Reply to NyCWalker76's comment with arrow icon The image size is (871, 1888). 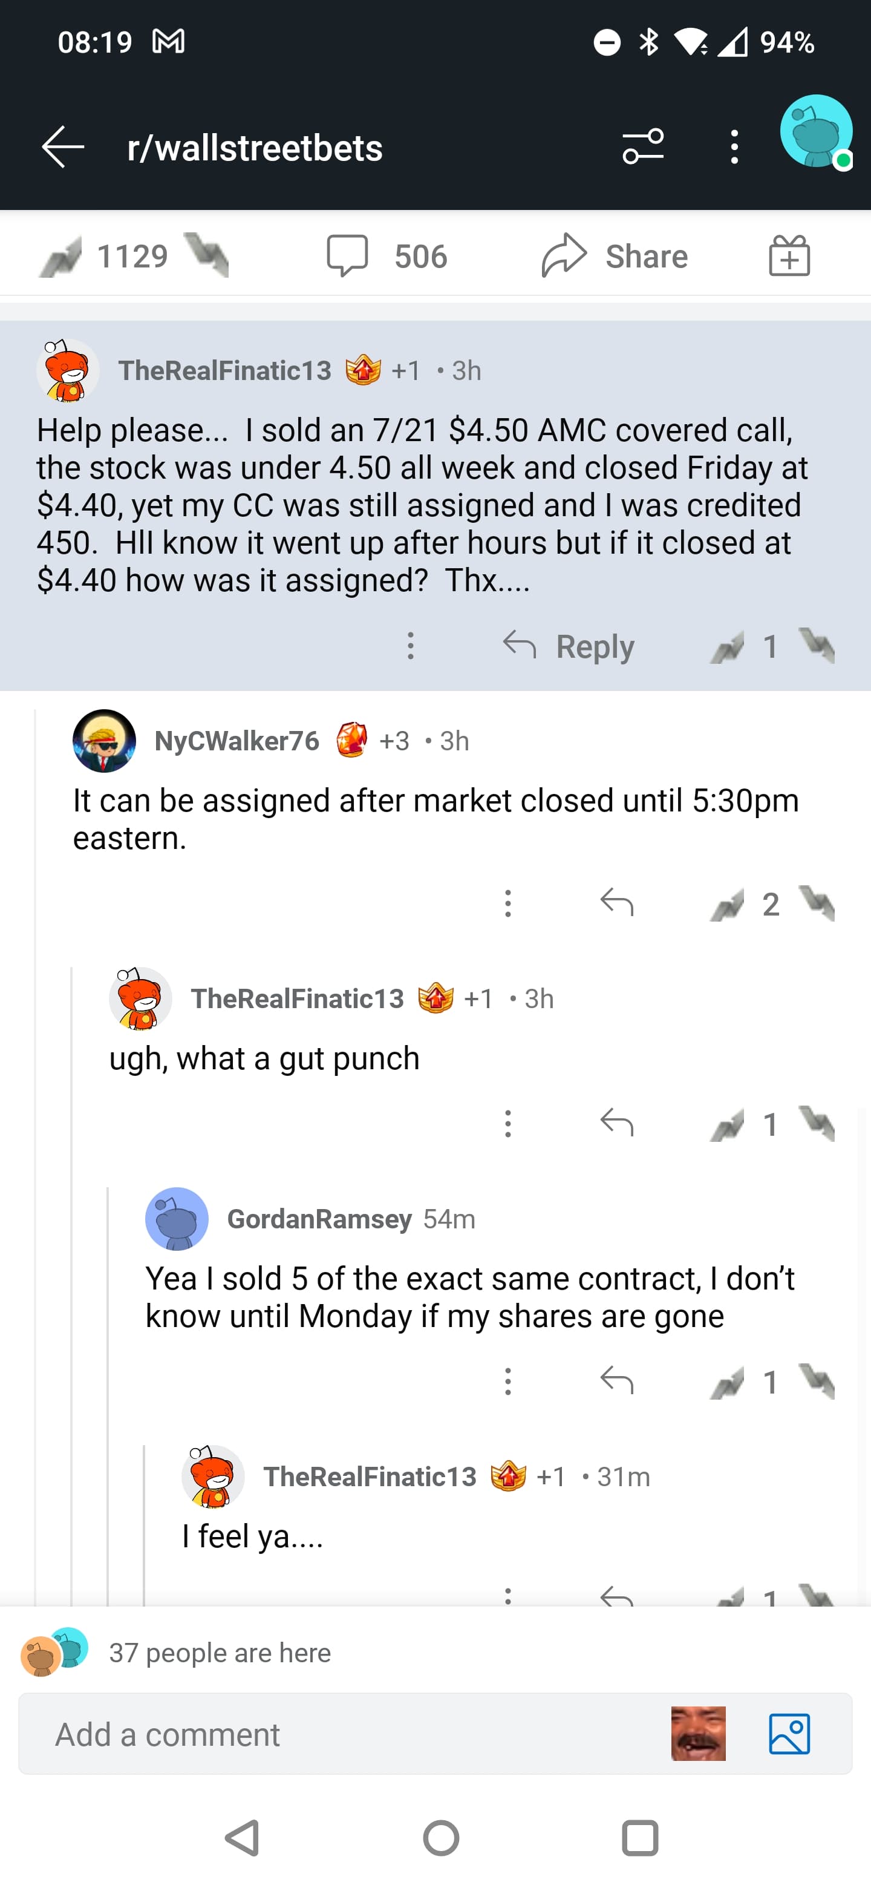pyautogui.click(x=616, y=903)
